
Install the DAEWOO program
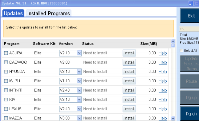[129, 62]
